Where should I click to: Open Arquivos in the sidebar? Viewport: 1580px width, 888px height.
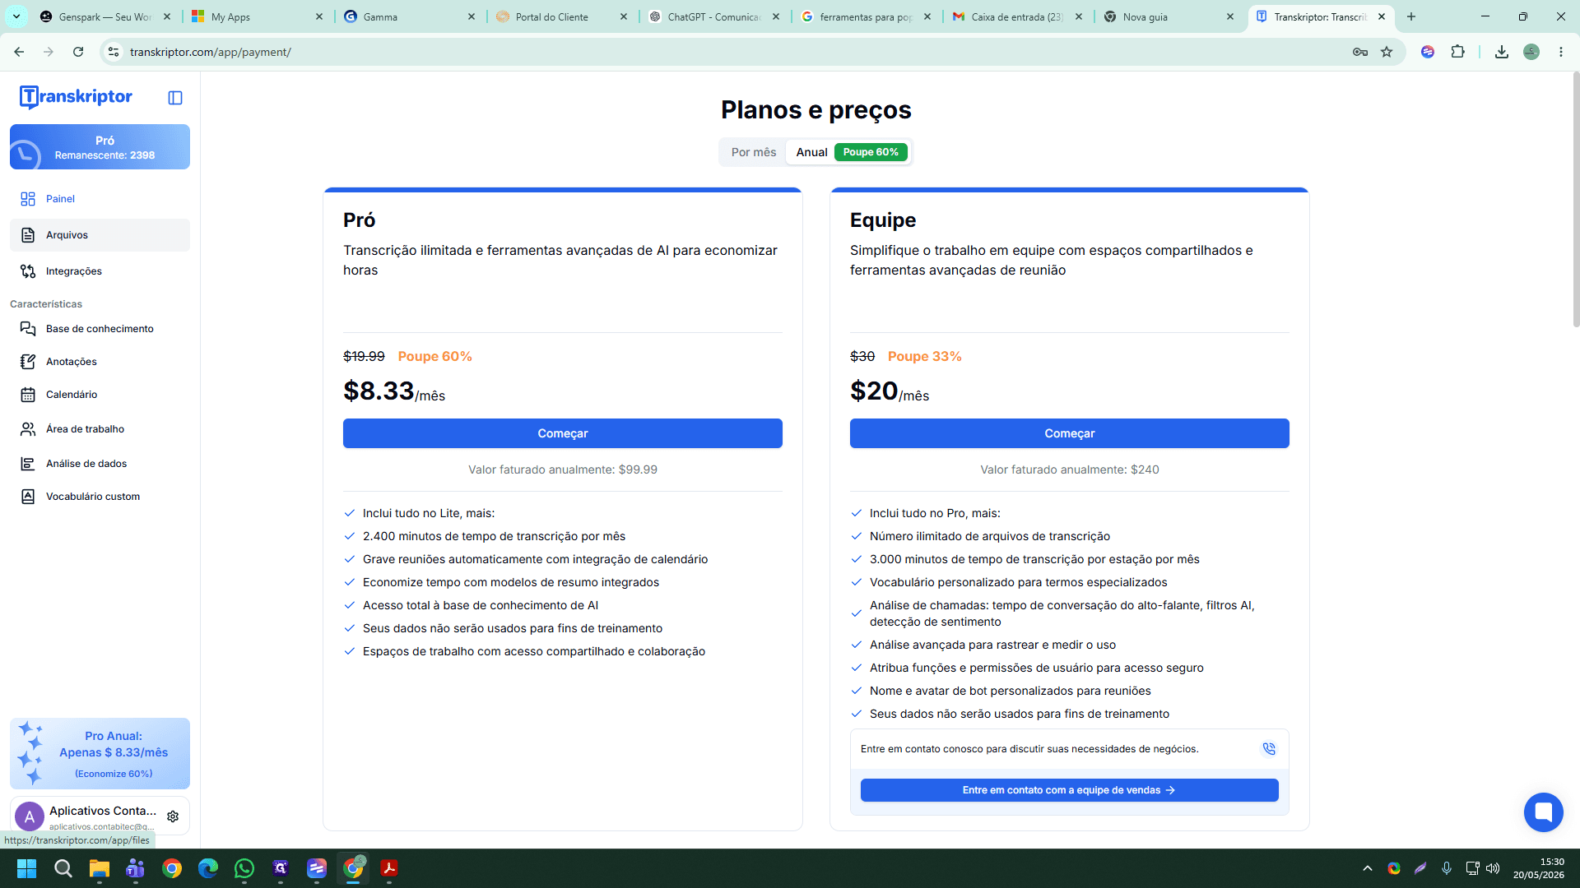100,235
